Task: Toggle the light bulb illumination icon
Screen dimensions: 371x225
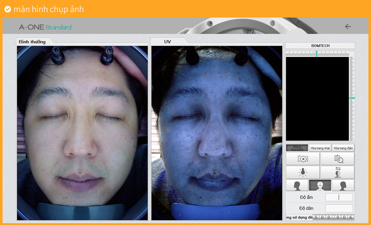Action: tap(303, 172)
